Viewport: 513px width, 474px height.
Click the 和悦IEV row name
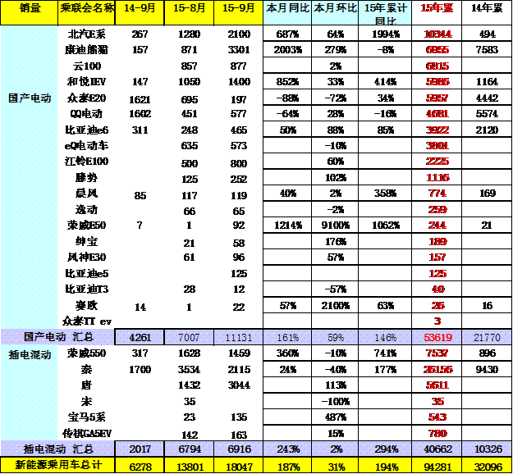click(x=86, y=81)
